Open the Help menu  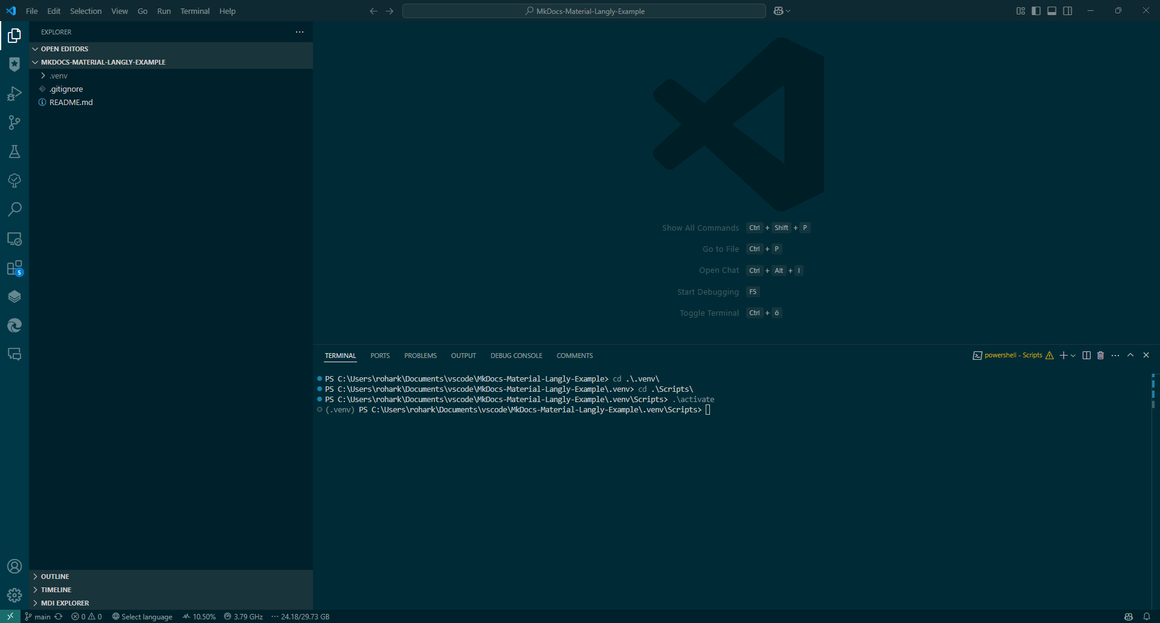pyautogui.click(x=227, y=11)
